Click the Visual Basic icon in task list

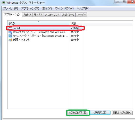coord(10,32)
